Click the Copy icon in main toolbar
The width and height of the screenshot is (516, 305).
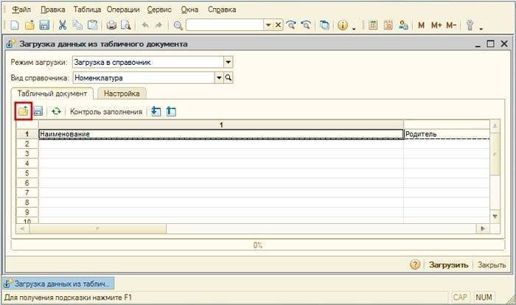(77, 25)
